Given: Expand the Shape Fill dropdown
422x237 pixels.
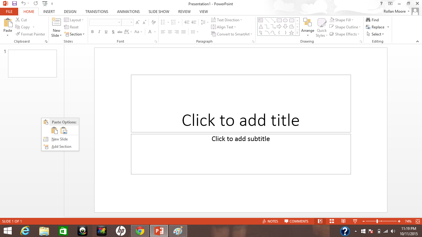Looking at the screenshot, I should pos(341,20).
